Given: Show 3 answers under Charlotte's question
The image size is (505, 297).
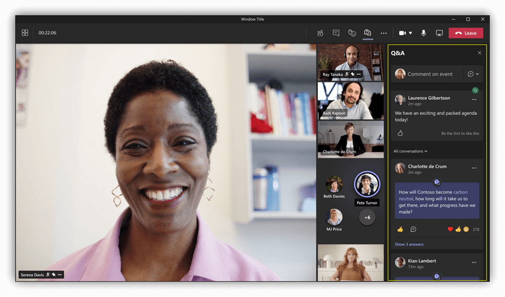Looking at the screenshot, I should (409, 244).
